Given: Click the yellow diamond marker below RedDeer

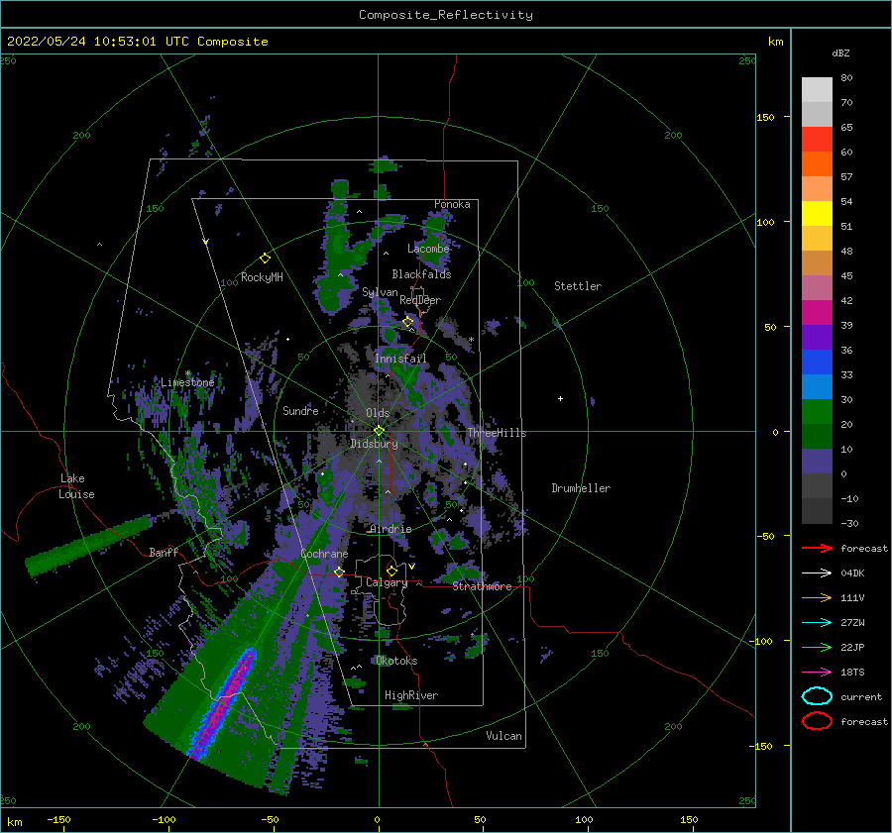Looking at the screenshot, I should coord(407,322).
